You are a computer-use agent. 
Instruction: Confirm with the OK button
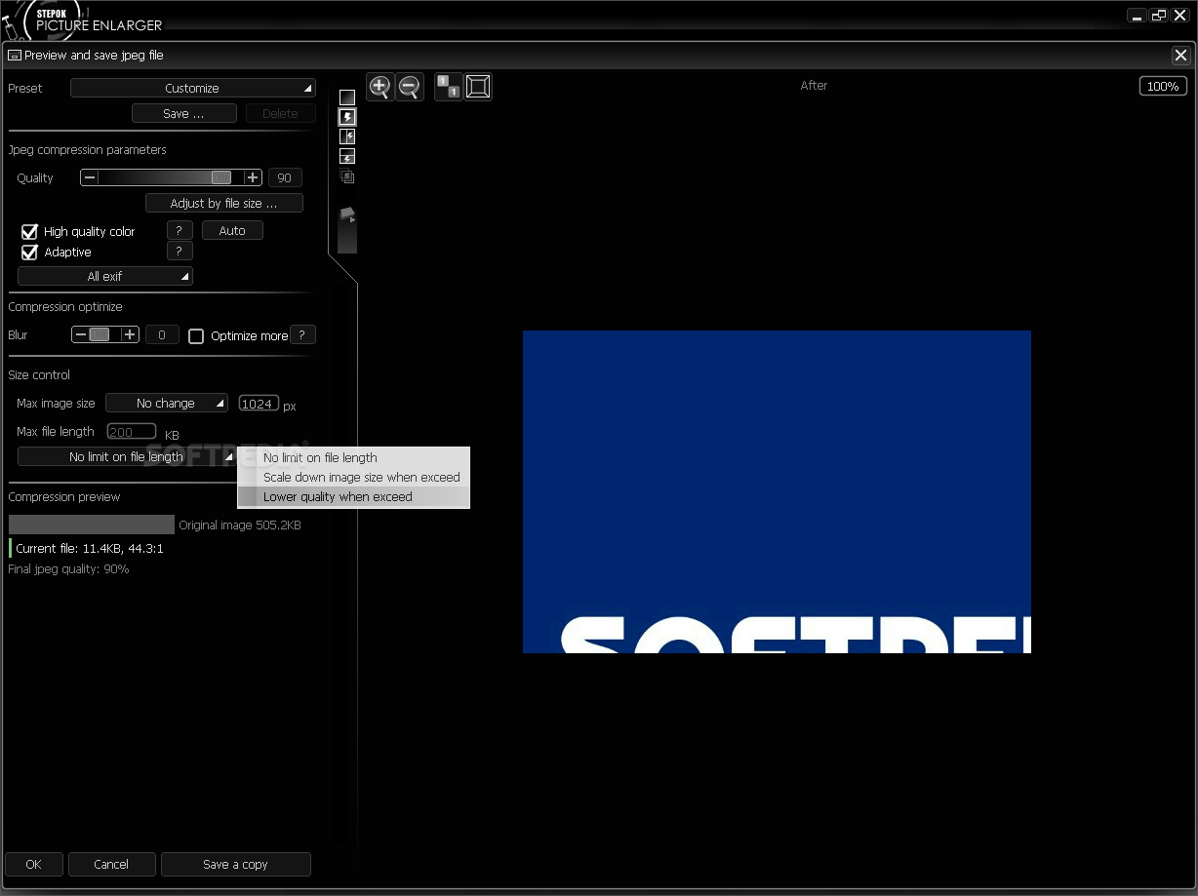[x=34, y=864]
